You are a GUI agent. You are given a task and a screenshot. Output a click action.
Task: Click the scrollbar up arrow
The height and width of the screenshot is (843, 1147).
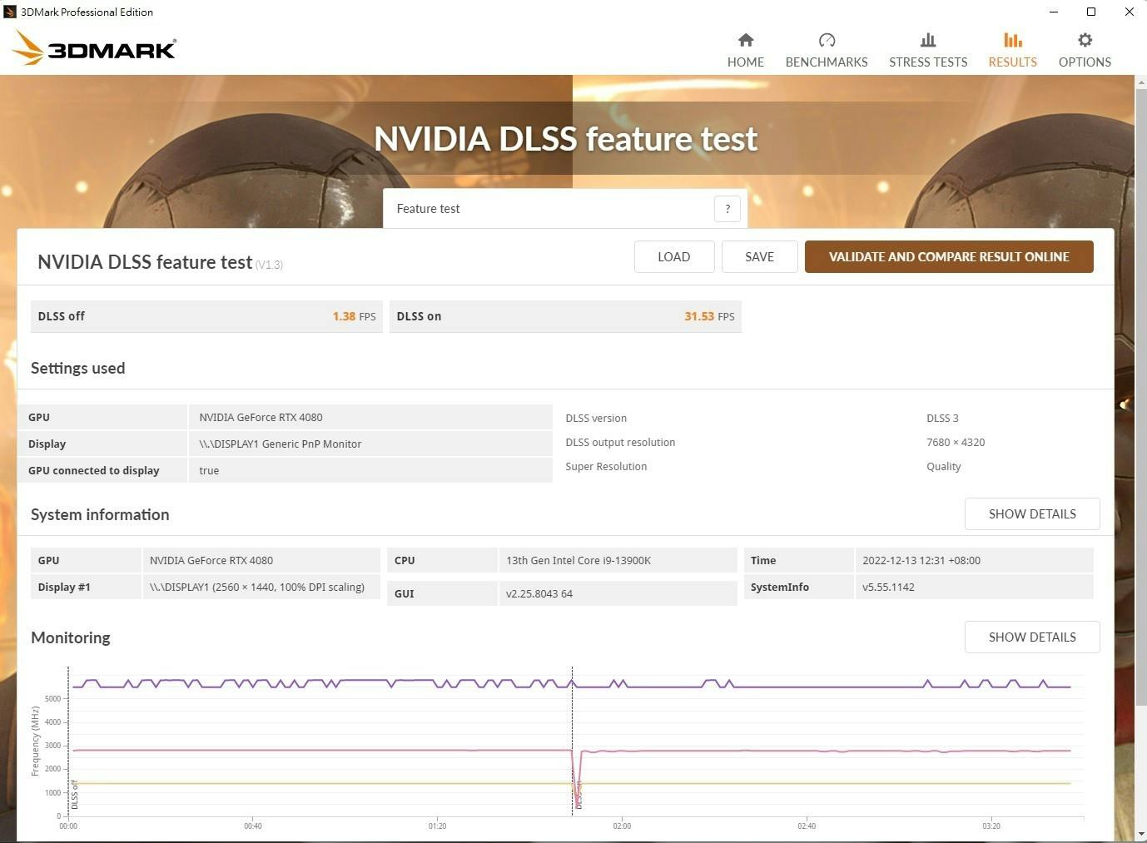tap(1140, 82)
